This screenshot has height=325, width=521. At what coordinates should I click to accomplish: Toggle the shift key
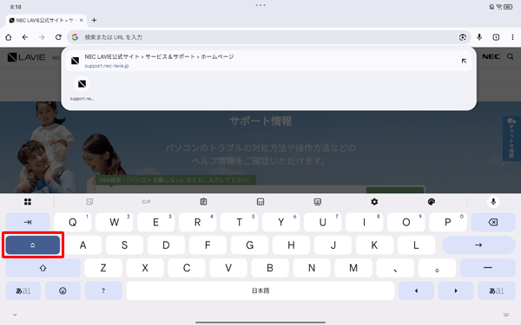[x=43, y=268]
